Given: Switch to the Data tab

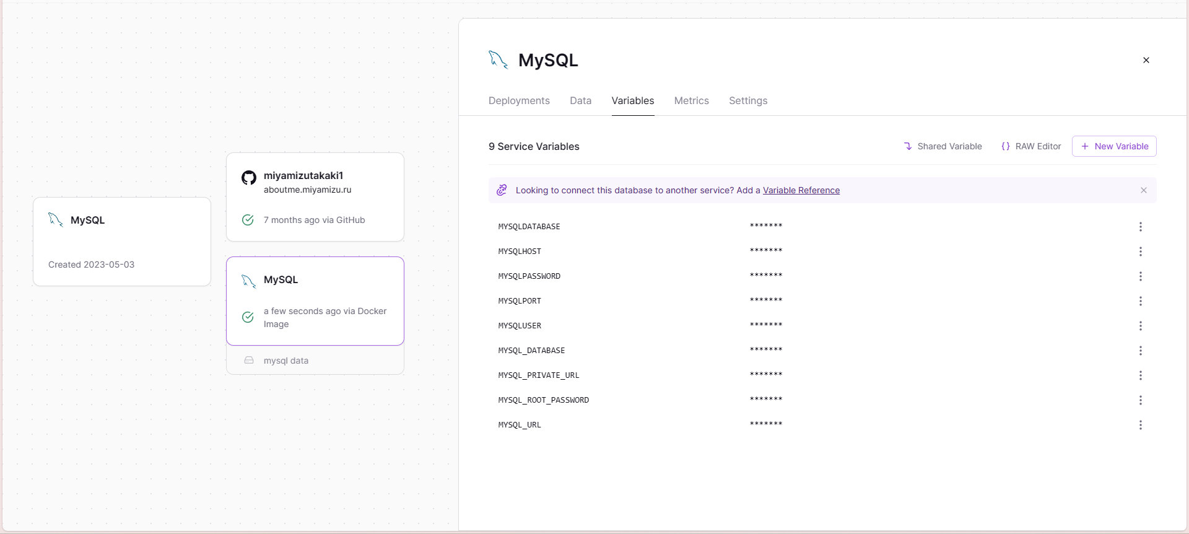Looking at the screenshot, I should coord(580,100).
